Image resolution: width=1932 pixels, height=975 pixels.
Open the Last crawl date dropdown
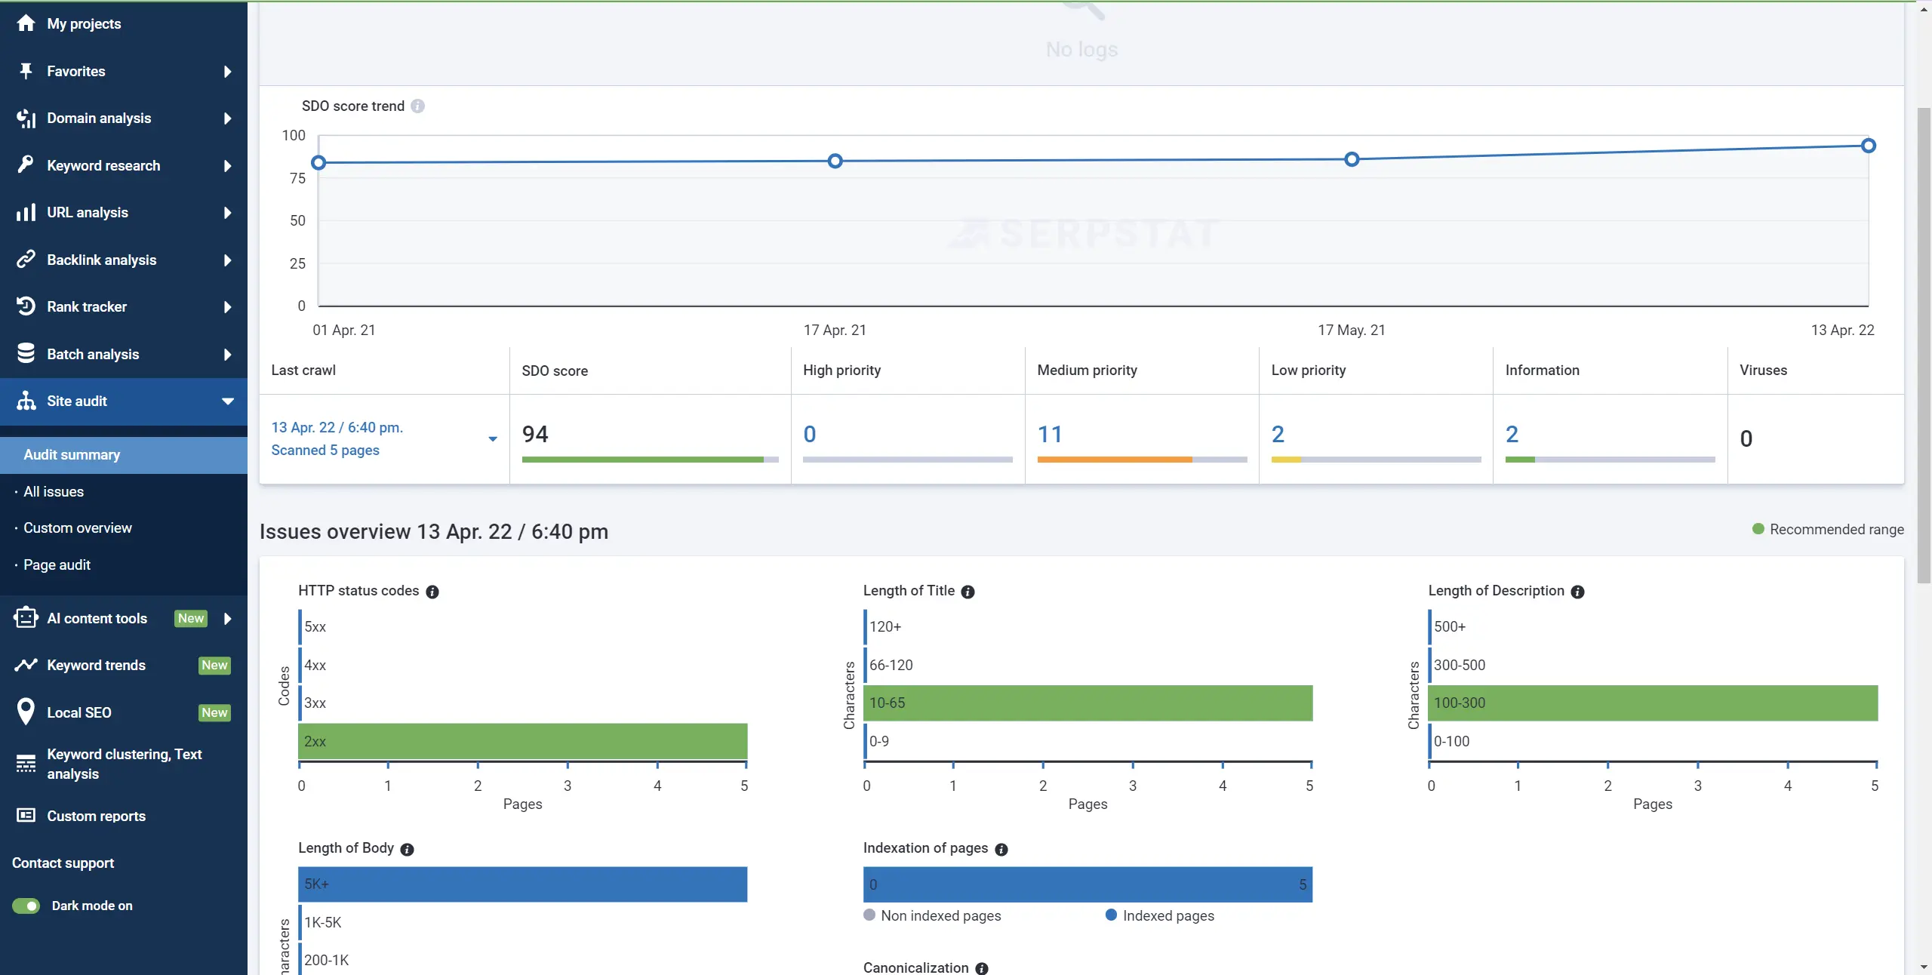pos(493,438)
